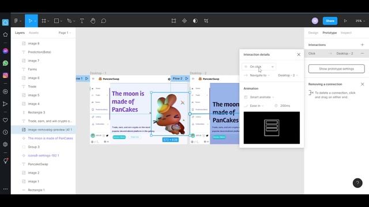
Task: Expand the shape tools dropdown arrow
Action: click(61, 21)
